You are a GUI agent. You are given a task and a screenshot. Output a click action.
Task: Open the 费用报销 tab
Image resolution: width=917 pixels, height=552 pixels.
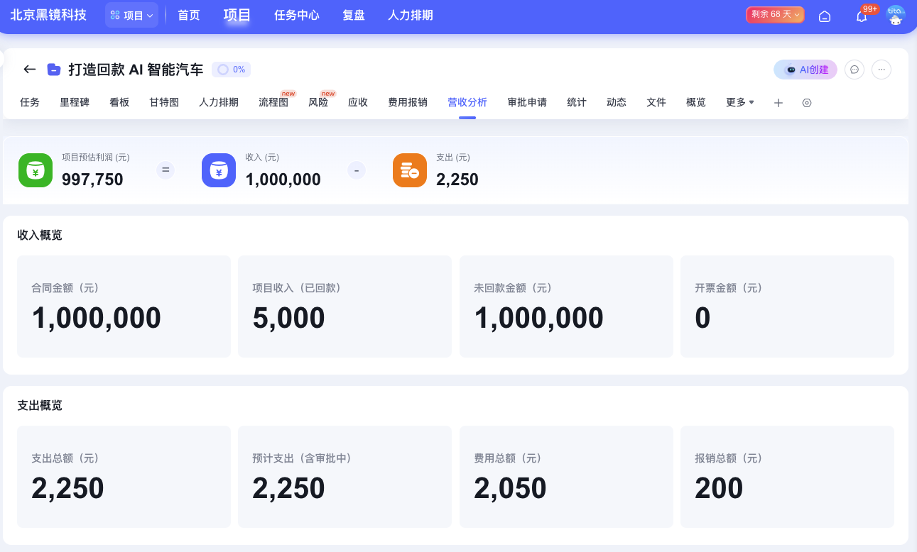[x=408, y=102]
